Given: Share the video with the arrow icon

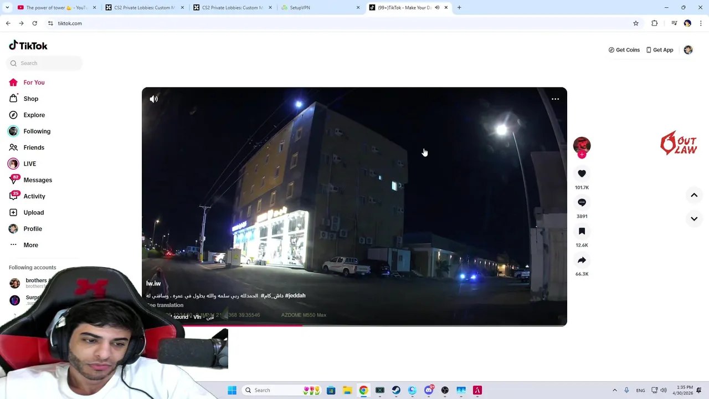Looking at the screenshot, I should 582,260.
